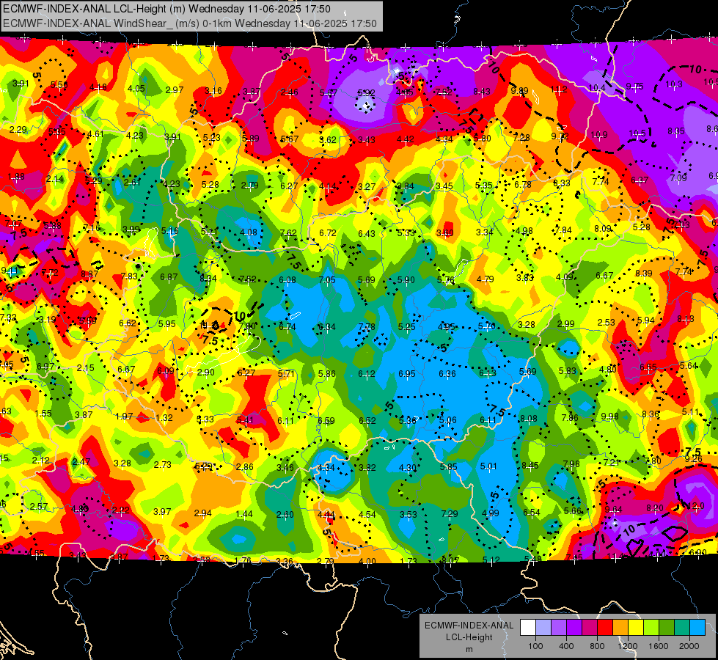
Task: Click the wind shear value '4.80'
Action: 608,369
